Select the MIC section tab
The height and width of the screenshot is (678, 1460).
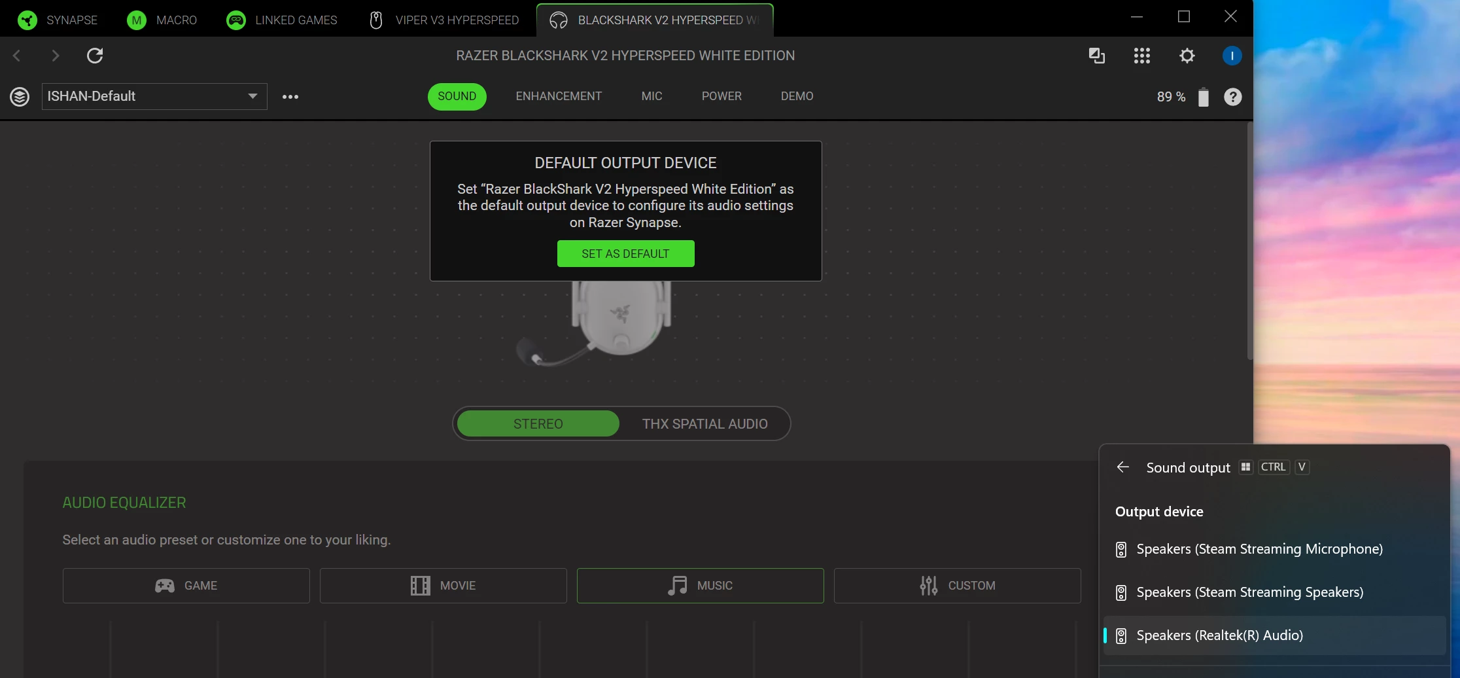652,96
